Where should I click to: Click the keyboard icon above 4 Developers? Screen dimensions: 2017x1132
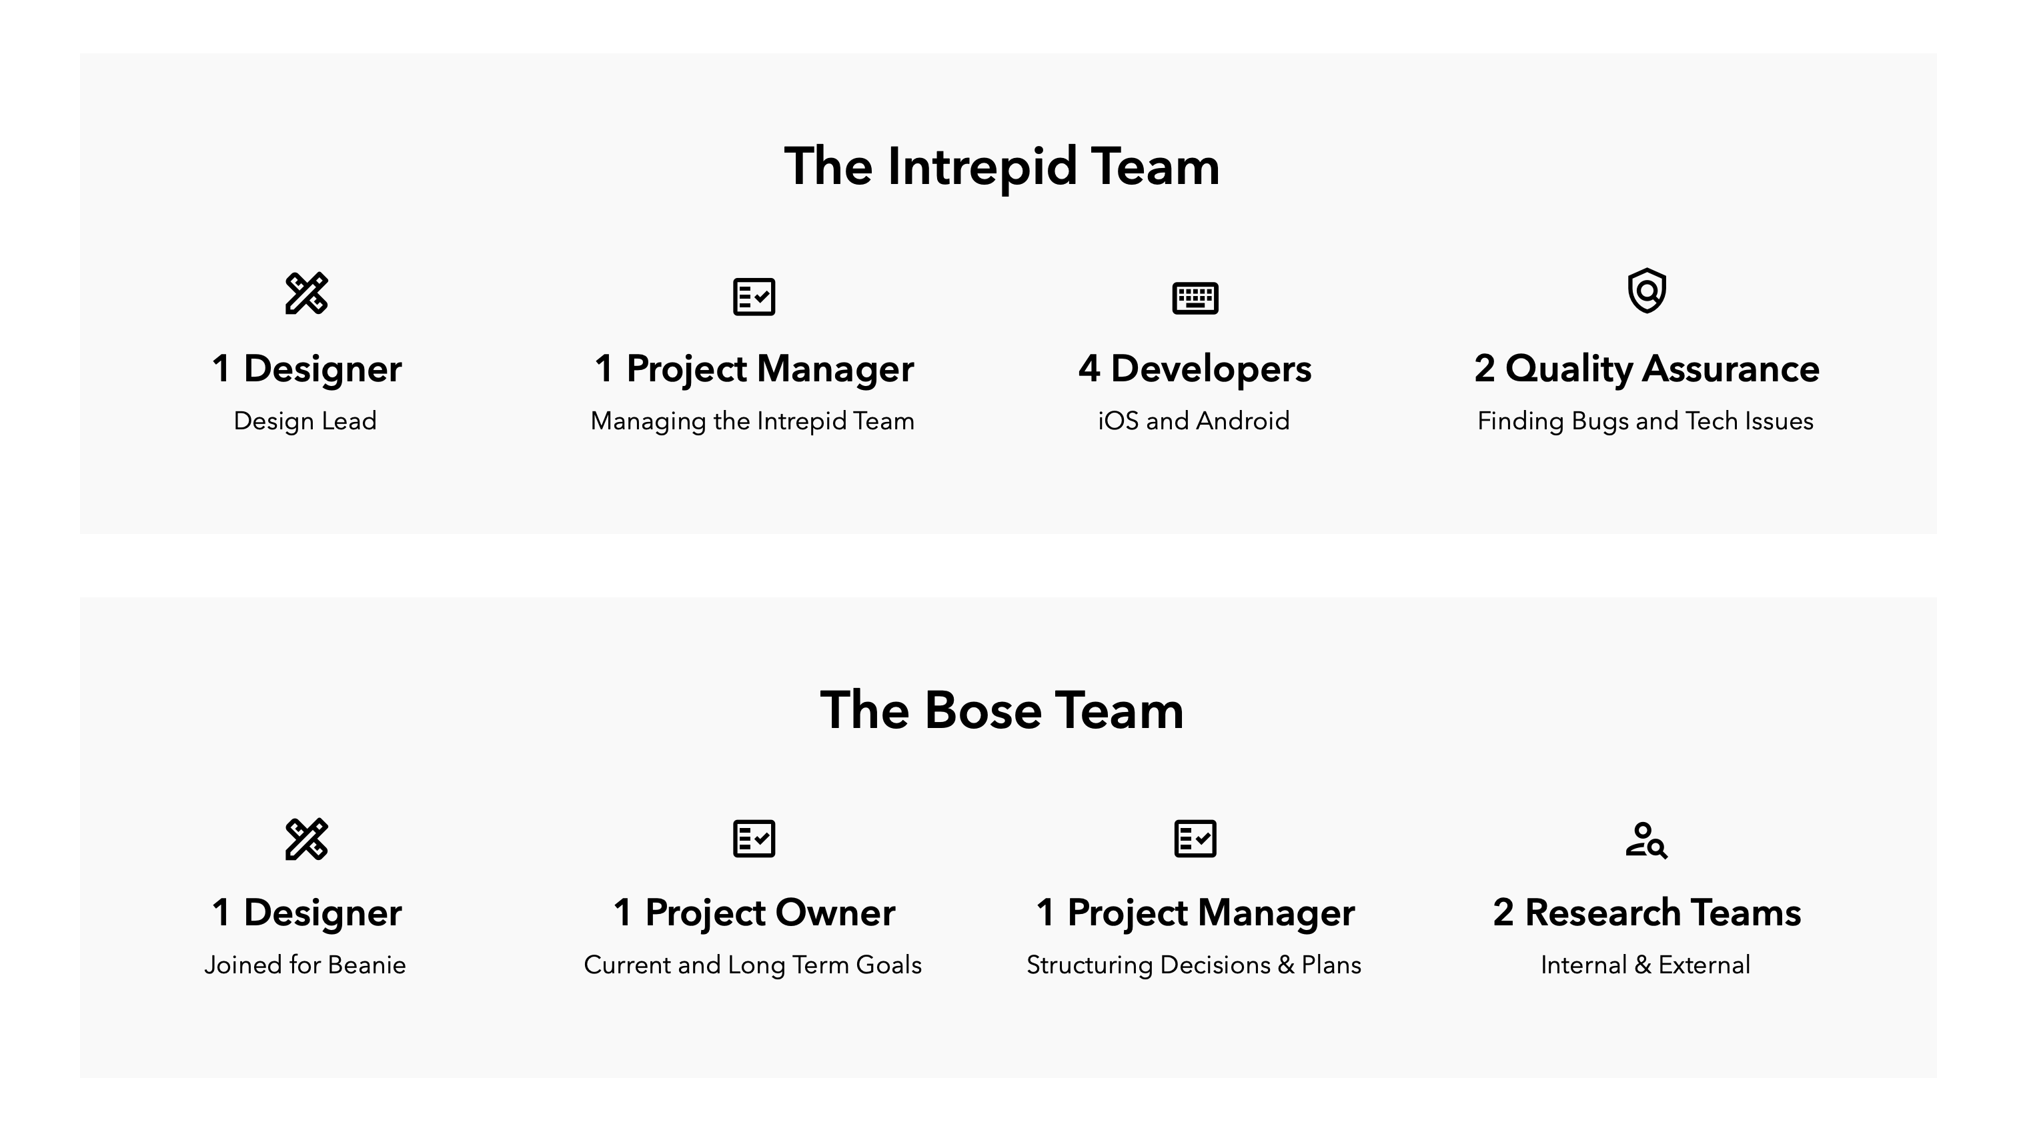point(1195,297)
